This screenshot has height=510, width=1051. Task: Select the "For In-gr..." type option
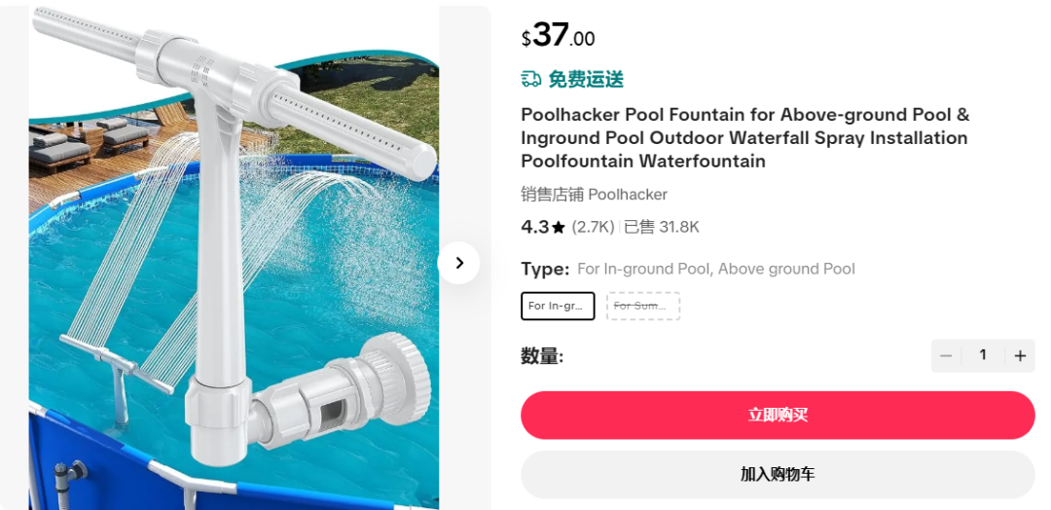(x=558, y=306)
